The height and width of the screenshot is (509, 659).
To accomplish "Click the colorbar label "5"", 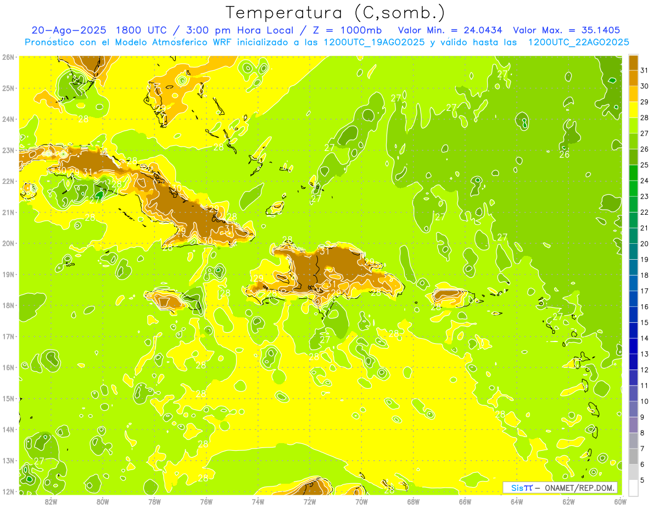I will coord(642,480).
